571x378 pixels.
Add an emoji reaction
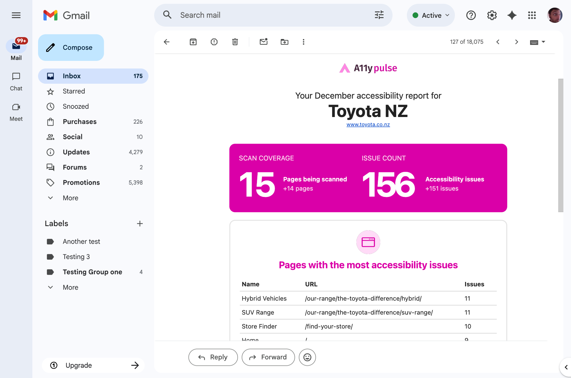pos(307,357)
